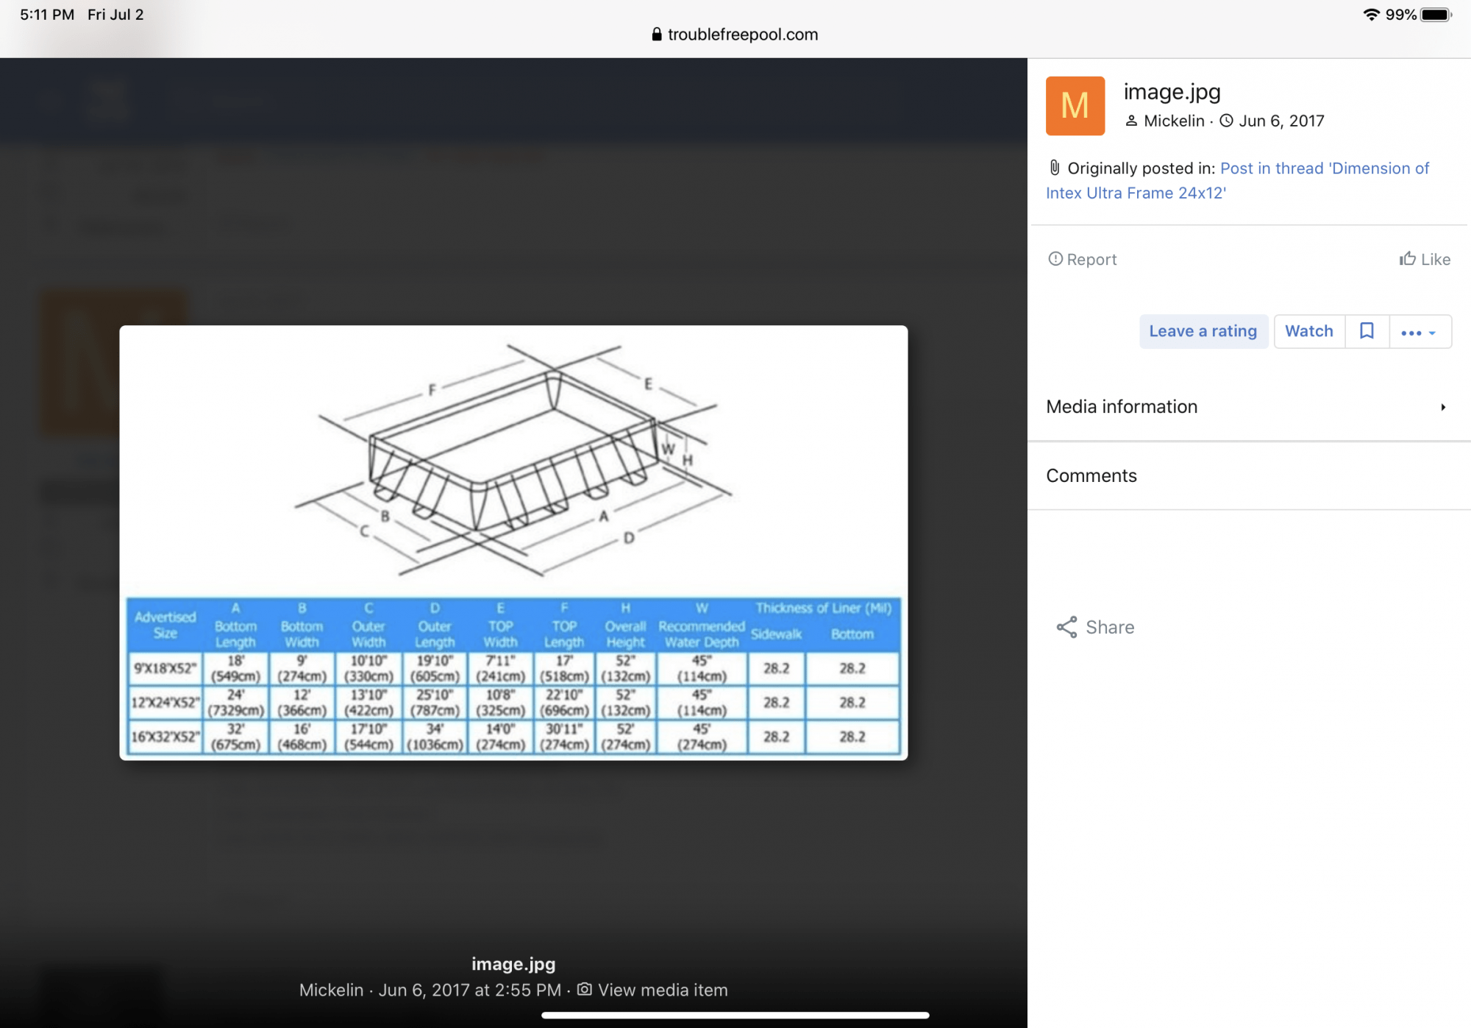Click the clock icon before the date

(1226, 121)
